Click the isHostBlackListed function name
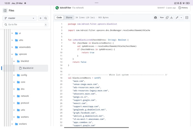 [82, 40]
